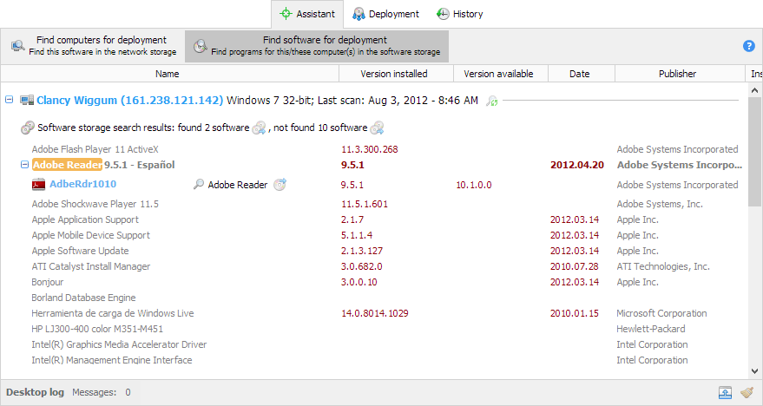Click the disc icon after 'found 2 software'
Viewport: 763px width, 406px height.
tap(259, 128)
